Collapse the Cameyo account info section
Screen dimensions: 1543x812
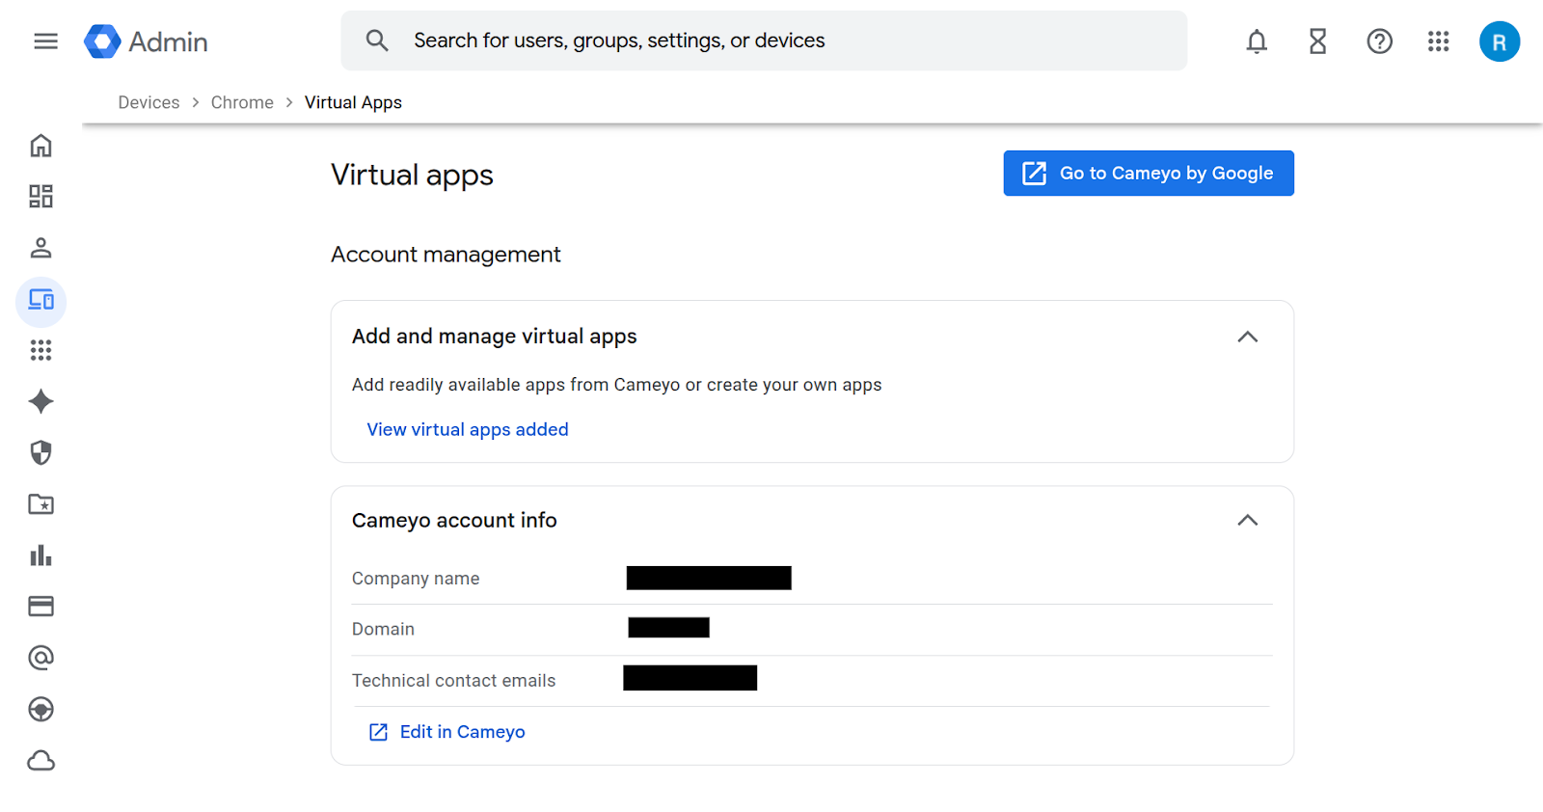[x=1247, y=521]
